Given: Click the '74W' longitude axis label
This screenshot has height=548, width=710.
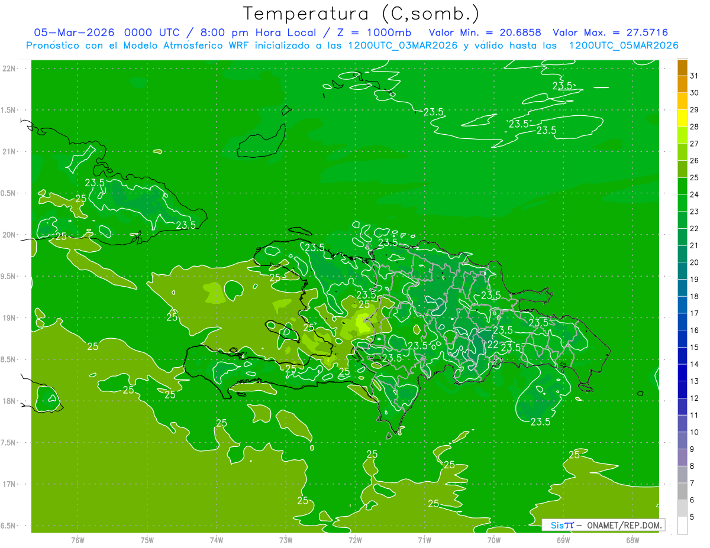Looking at the screenshot, I should (x=217, y=540).
